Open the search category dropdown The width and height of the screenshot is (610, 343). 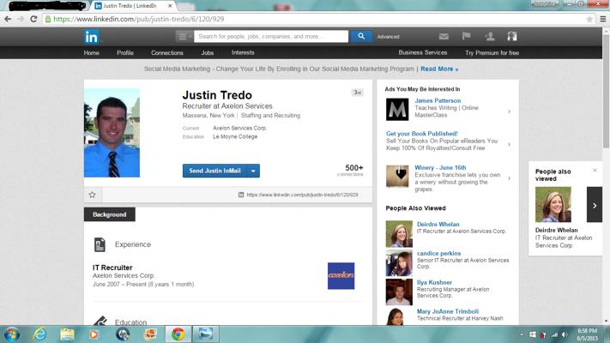tap(184, 37)
